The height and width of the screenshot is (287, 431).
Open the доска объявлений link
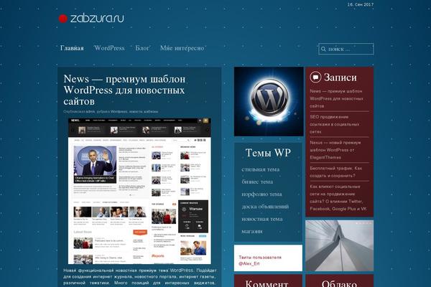pyautogui.click(x=265, y=207)
